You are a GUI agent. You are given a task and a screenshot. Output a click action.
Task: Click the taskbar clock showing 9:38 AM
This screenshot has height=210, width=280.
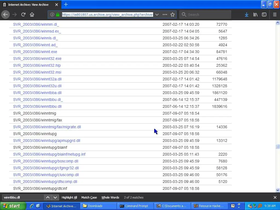pyautogui.click(x=270, y=206)
